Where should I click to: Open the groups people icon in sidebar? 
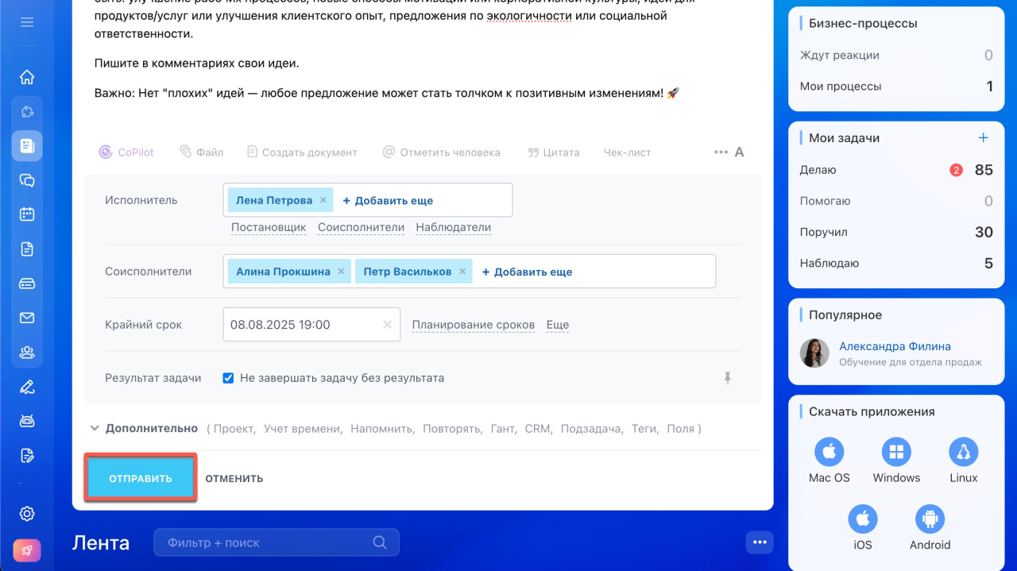27,352
